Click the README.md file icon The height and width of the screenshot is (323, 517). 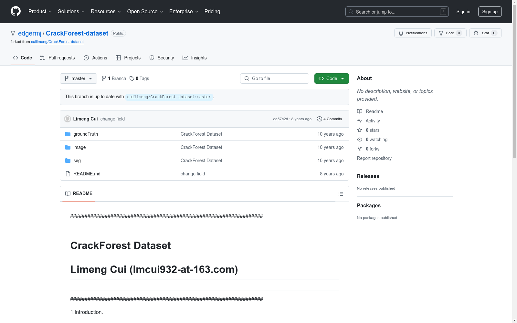coord(68,174)
